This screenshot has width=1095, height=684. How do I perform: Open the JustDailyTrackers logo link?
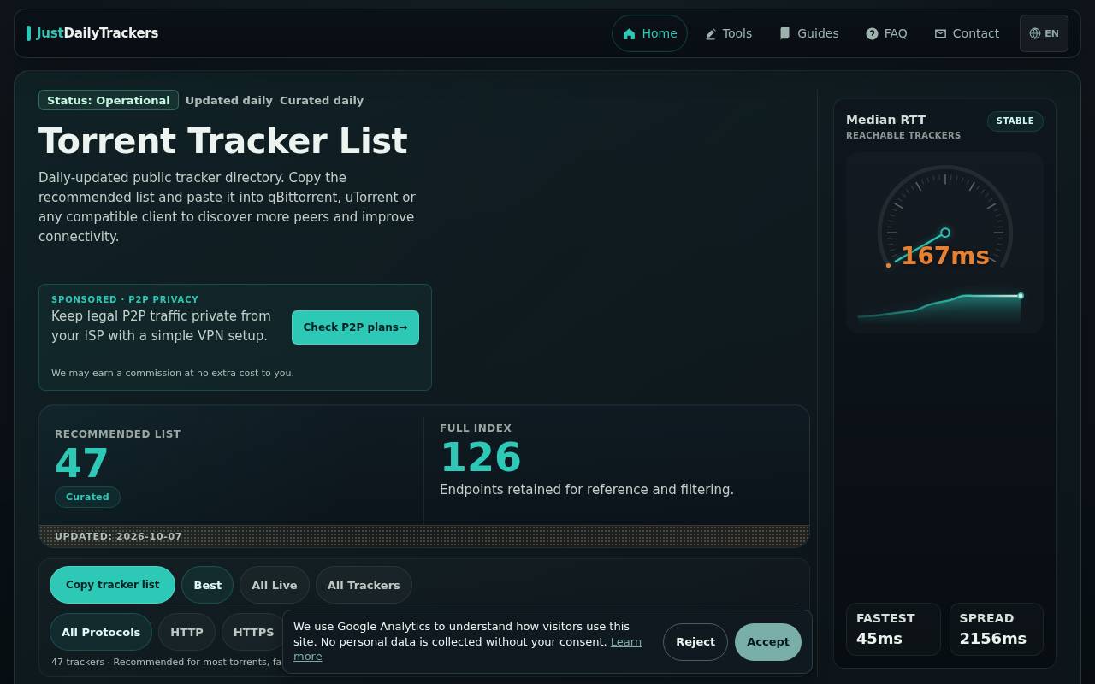(x=92, y=33)
